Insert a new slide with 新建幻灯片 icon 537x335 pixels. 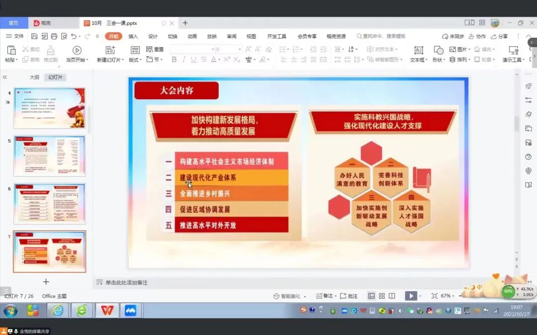[x=110, y=50]
